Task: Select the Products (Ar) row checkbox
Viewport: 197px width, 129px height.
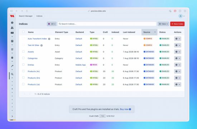Action: [x=23, y=71]
